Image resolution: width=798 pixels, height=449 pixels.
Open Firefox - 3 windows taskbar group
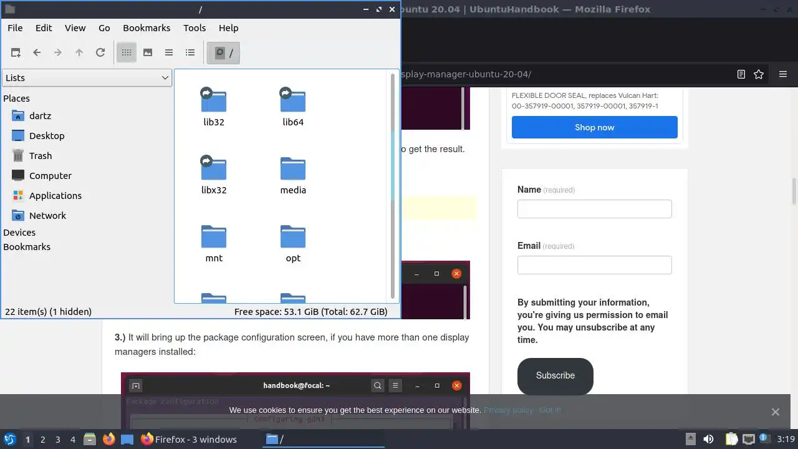[x=189, y=440]
